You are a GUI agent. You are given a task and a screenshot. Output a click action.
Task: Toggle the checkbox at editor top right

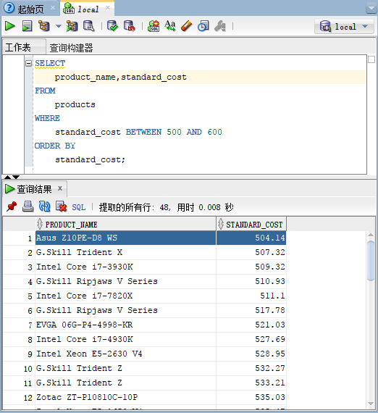coord(371,59)
